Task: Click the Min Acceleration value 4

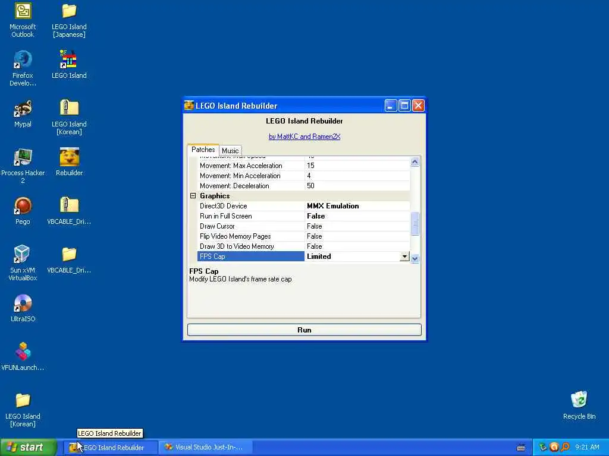Action: click(309, 176)
